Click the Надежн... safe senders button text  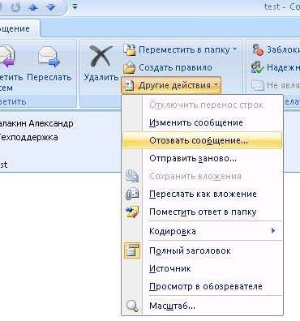pyautogui.click(x=283, y=67)
